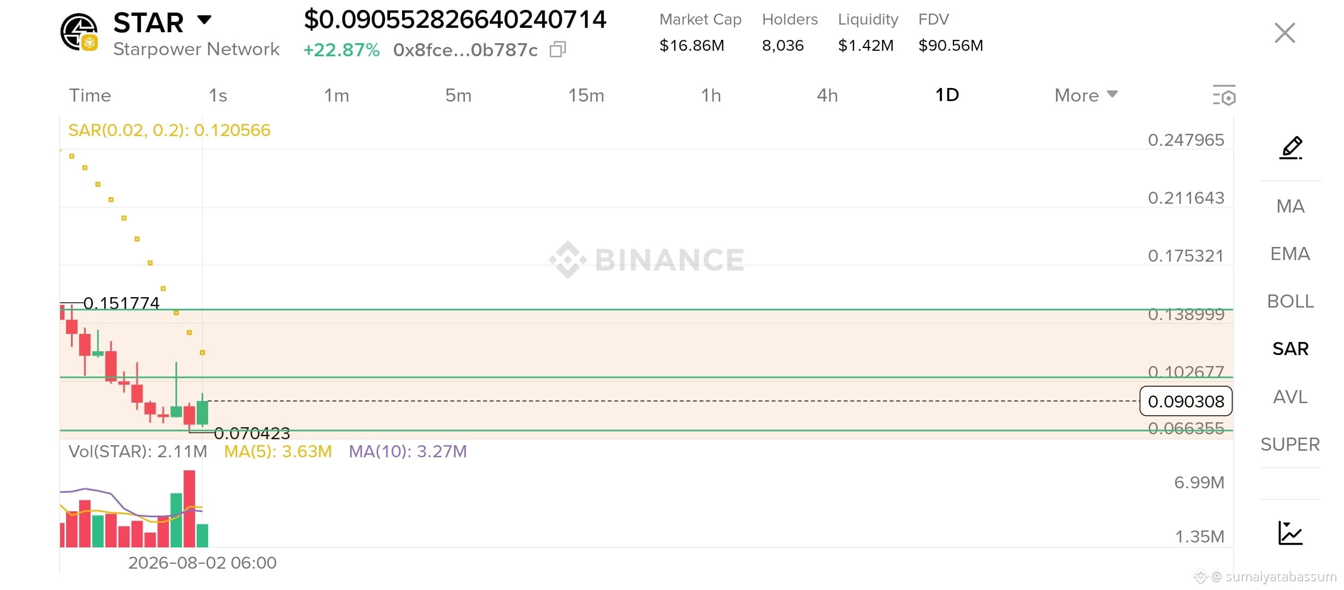The width and height of the screenshot is (1344, 590).
Task: Expand the STAR token dropdown arrow
Action: point(204,20)
